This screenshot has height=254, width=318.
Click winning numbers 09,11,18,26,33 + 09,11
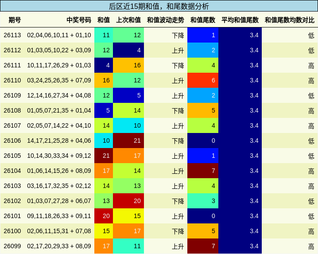pyautogui.click(x=59, y=216)
